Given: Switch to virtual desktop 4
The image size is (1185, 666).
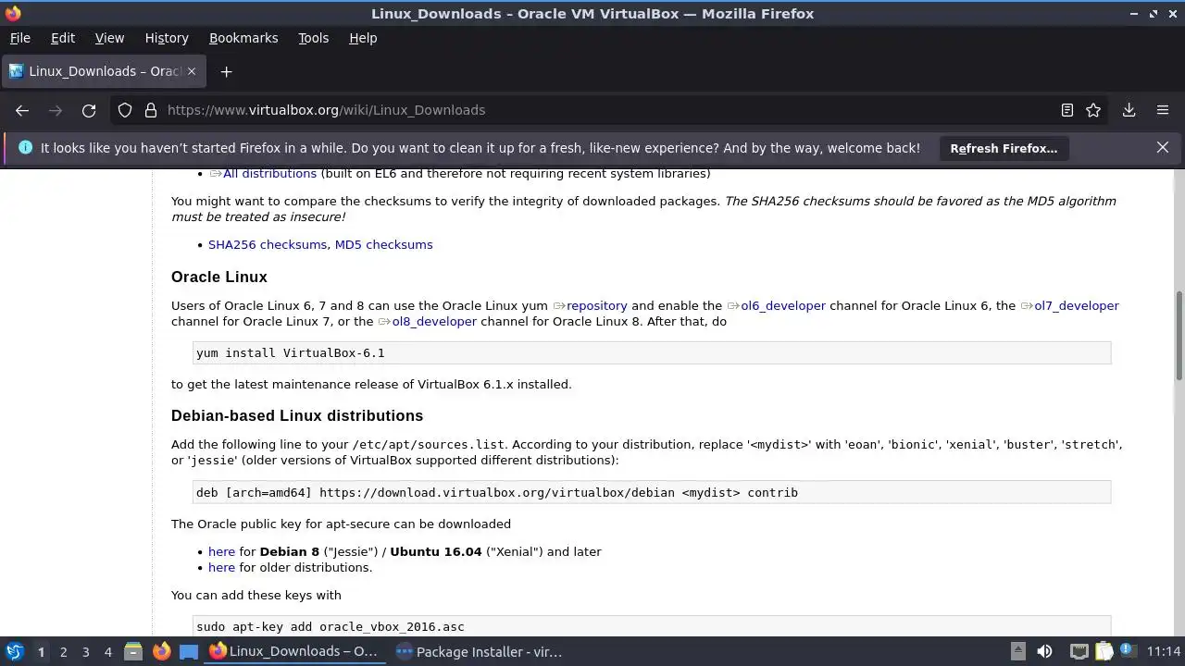Looking at the screenshot, I should [107, 651].
